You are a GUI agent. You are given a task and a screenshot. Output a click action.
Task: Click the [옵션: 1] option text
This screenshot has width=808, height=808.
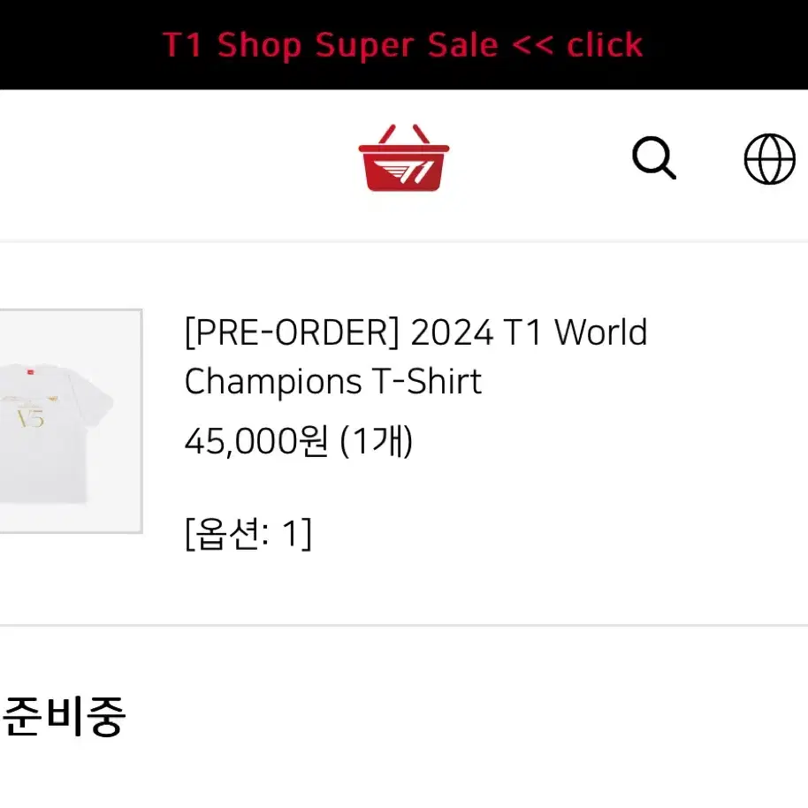248,533
